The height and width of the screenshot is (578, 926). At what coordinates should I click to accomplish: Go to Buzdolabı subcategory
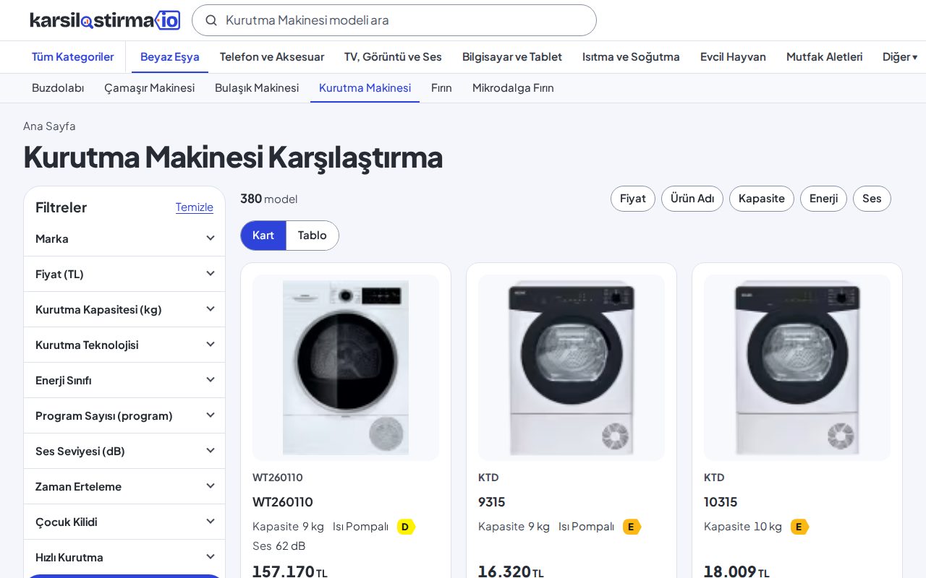coord(58,88)
